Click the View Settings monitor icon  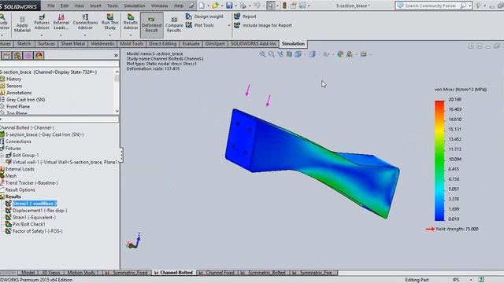click(x=363, y=54)
